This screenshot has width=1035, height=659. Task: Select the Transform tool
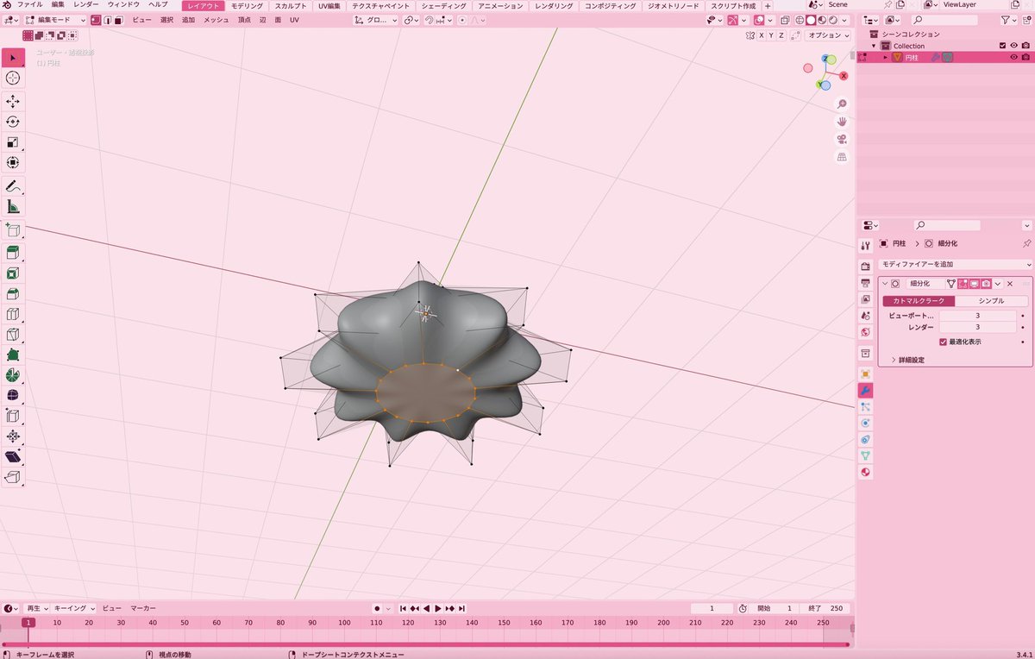(x=13, y=163)
